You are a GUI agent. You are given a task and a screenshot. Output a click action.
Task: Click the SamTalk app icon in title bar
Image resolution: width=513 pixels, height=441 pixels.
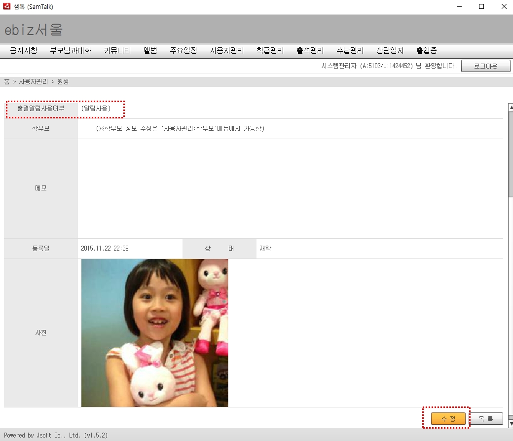(6, 6)
